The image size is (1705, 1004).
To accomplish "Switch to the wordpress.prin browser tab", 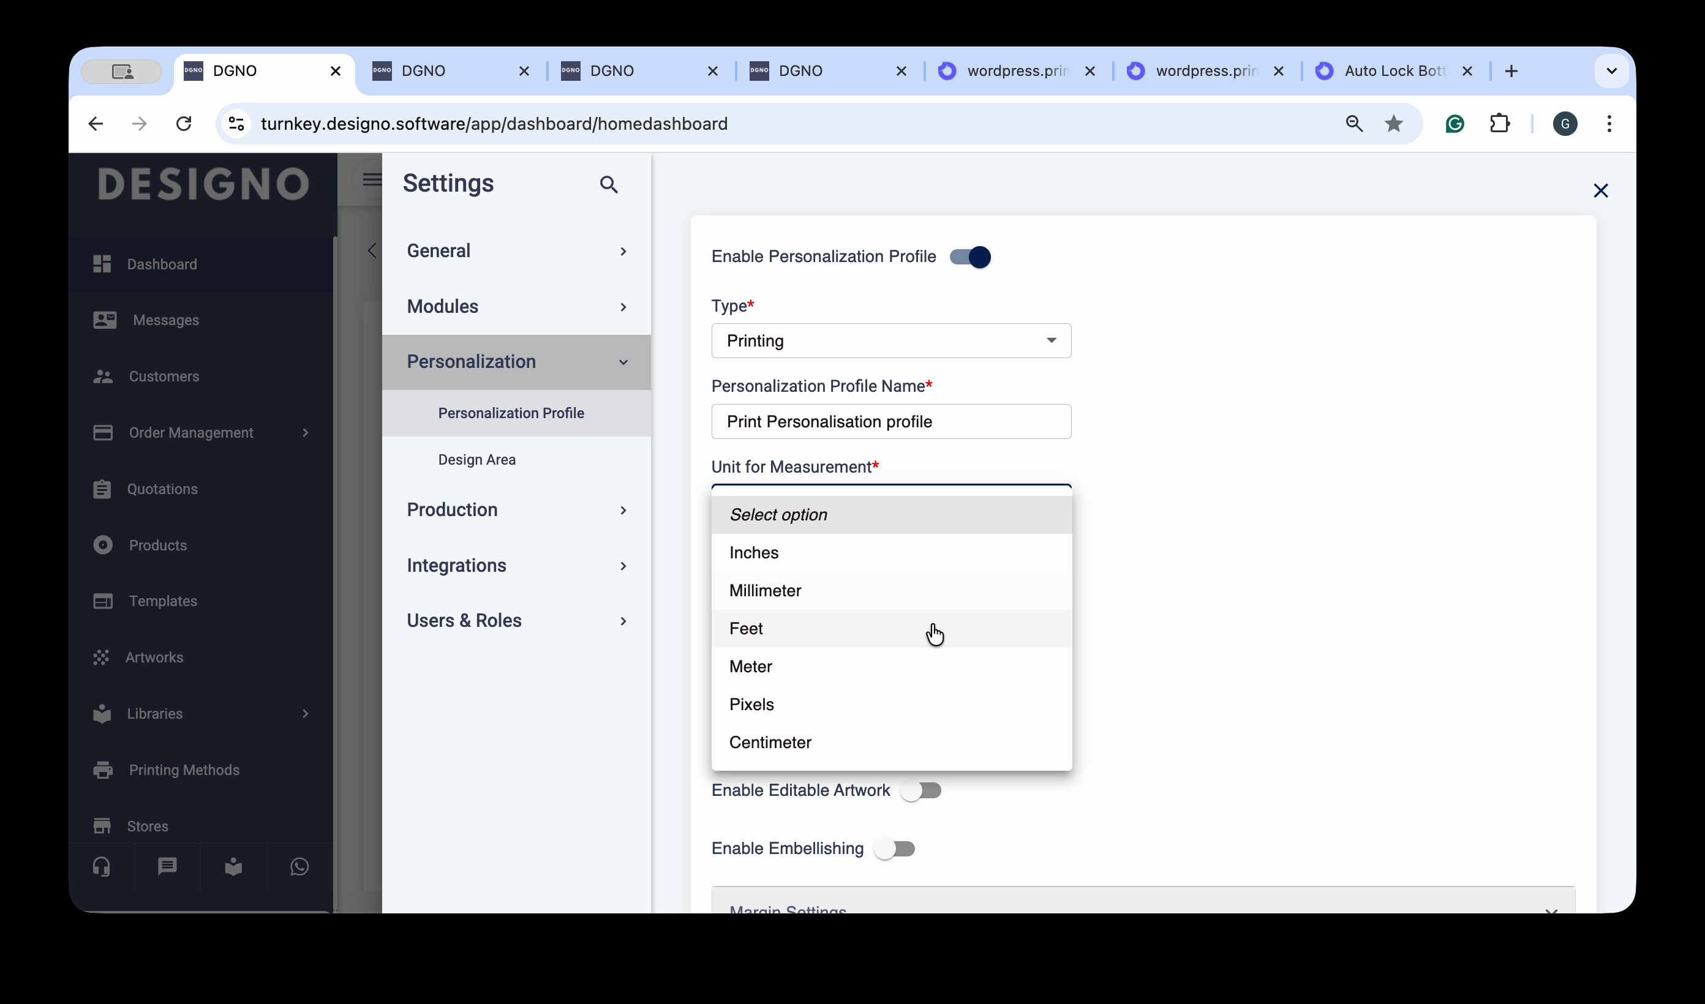I will [1016, 71].
